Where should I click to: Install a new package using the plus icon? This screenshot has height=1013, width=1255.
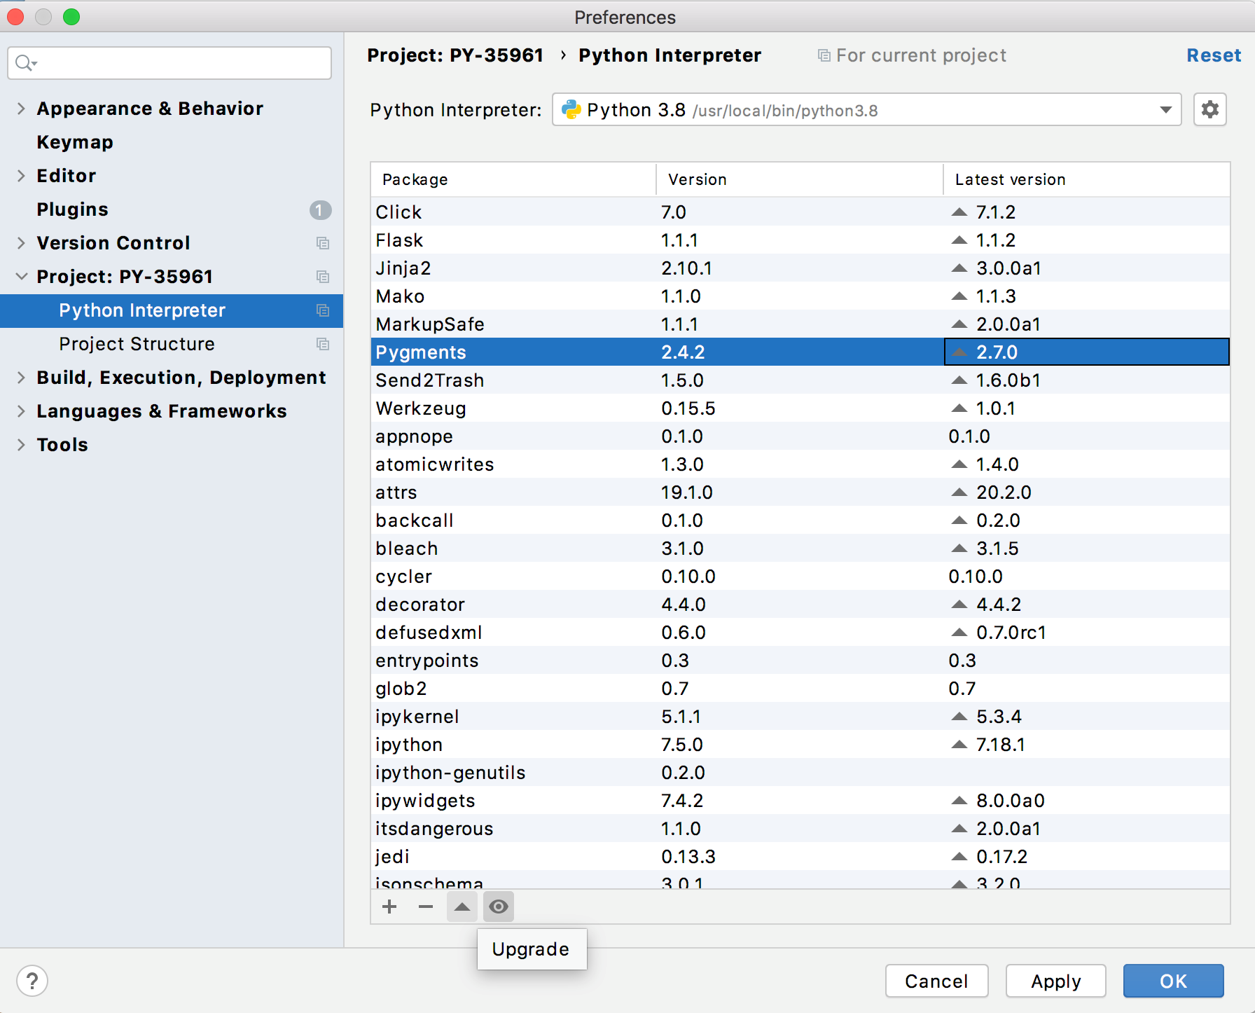tap(389, 907)
